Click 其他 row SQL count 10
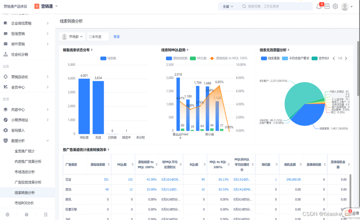The width and height of the screenshot is (360, 220). coord(203,189)
